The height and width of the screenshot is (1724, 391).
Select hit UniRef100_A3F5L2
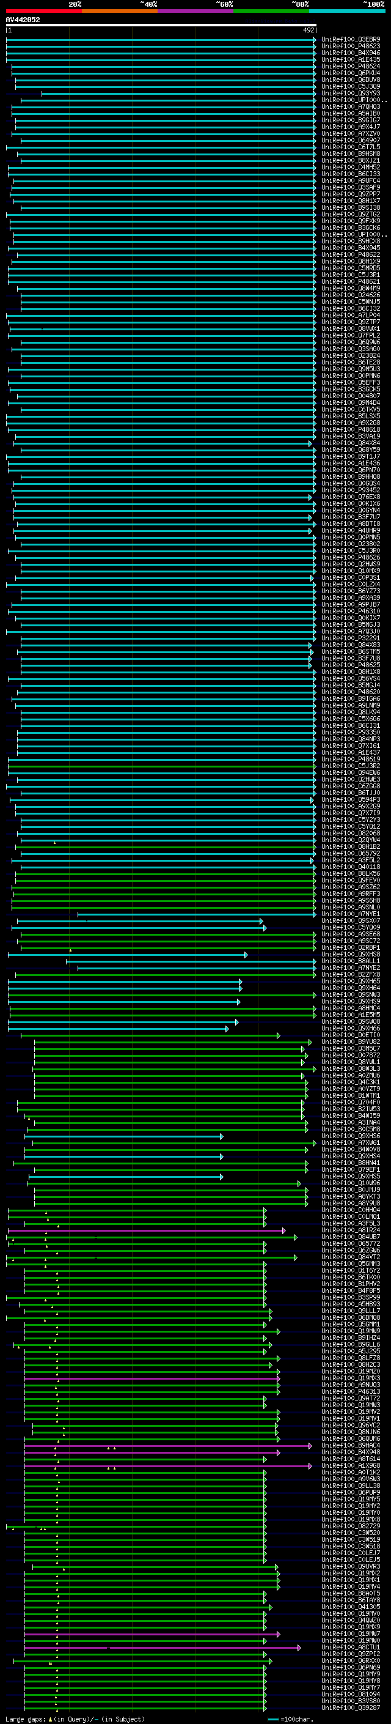(x=351, y=860)
